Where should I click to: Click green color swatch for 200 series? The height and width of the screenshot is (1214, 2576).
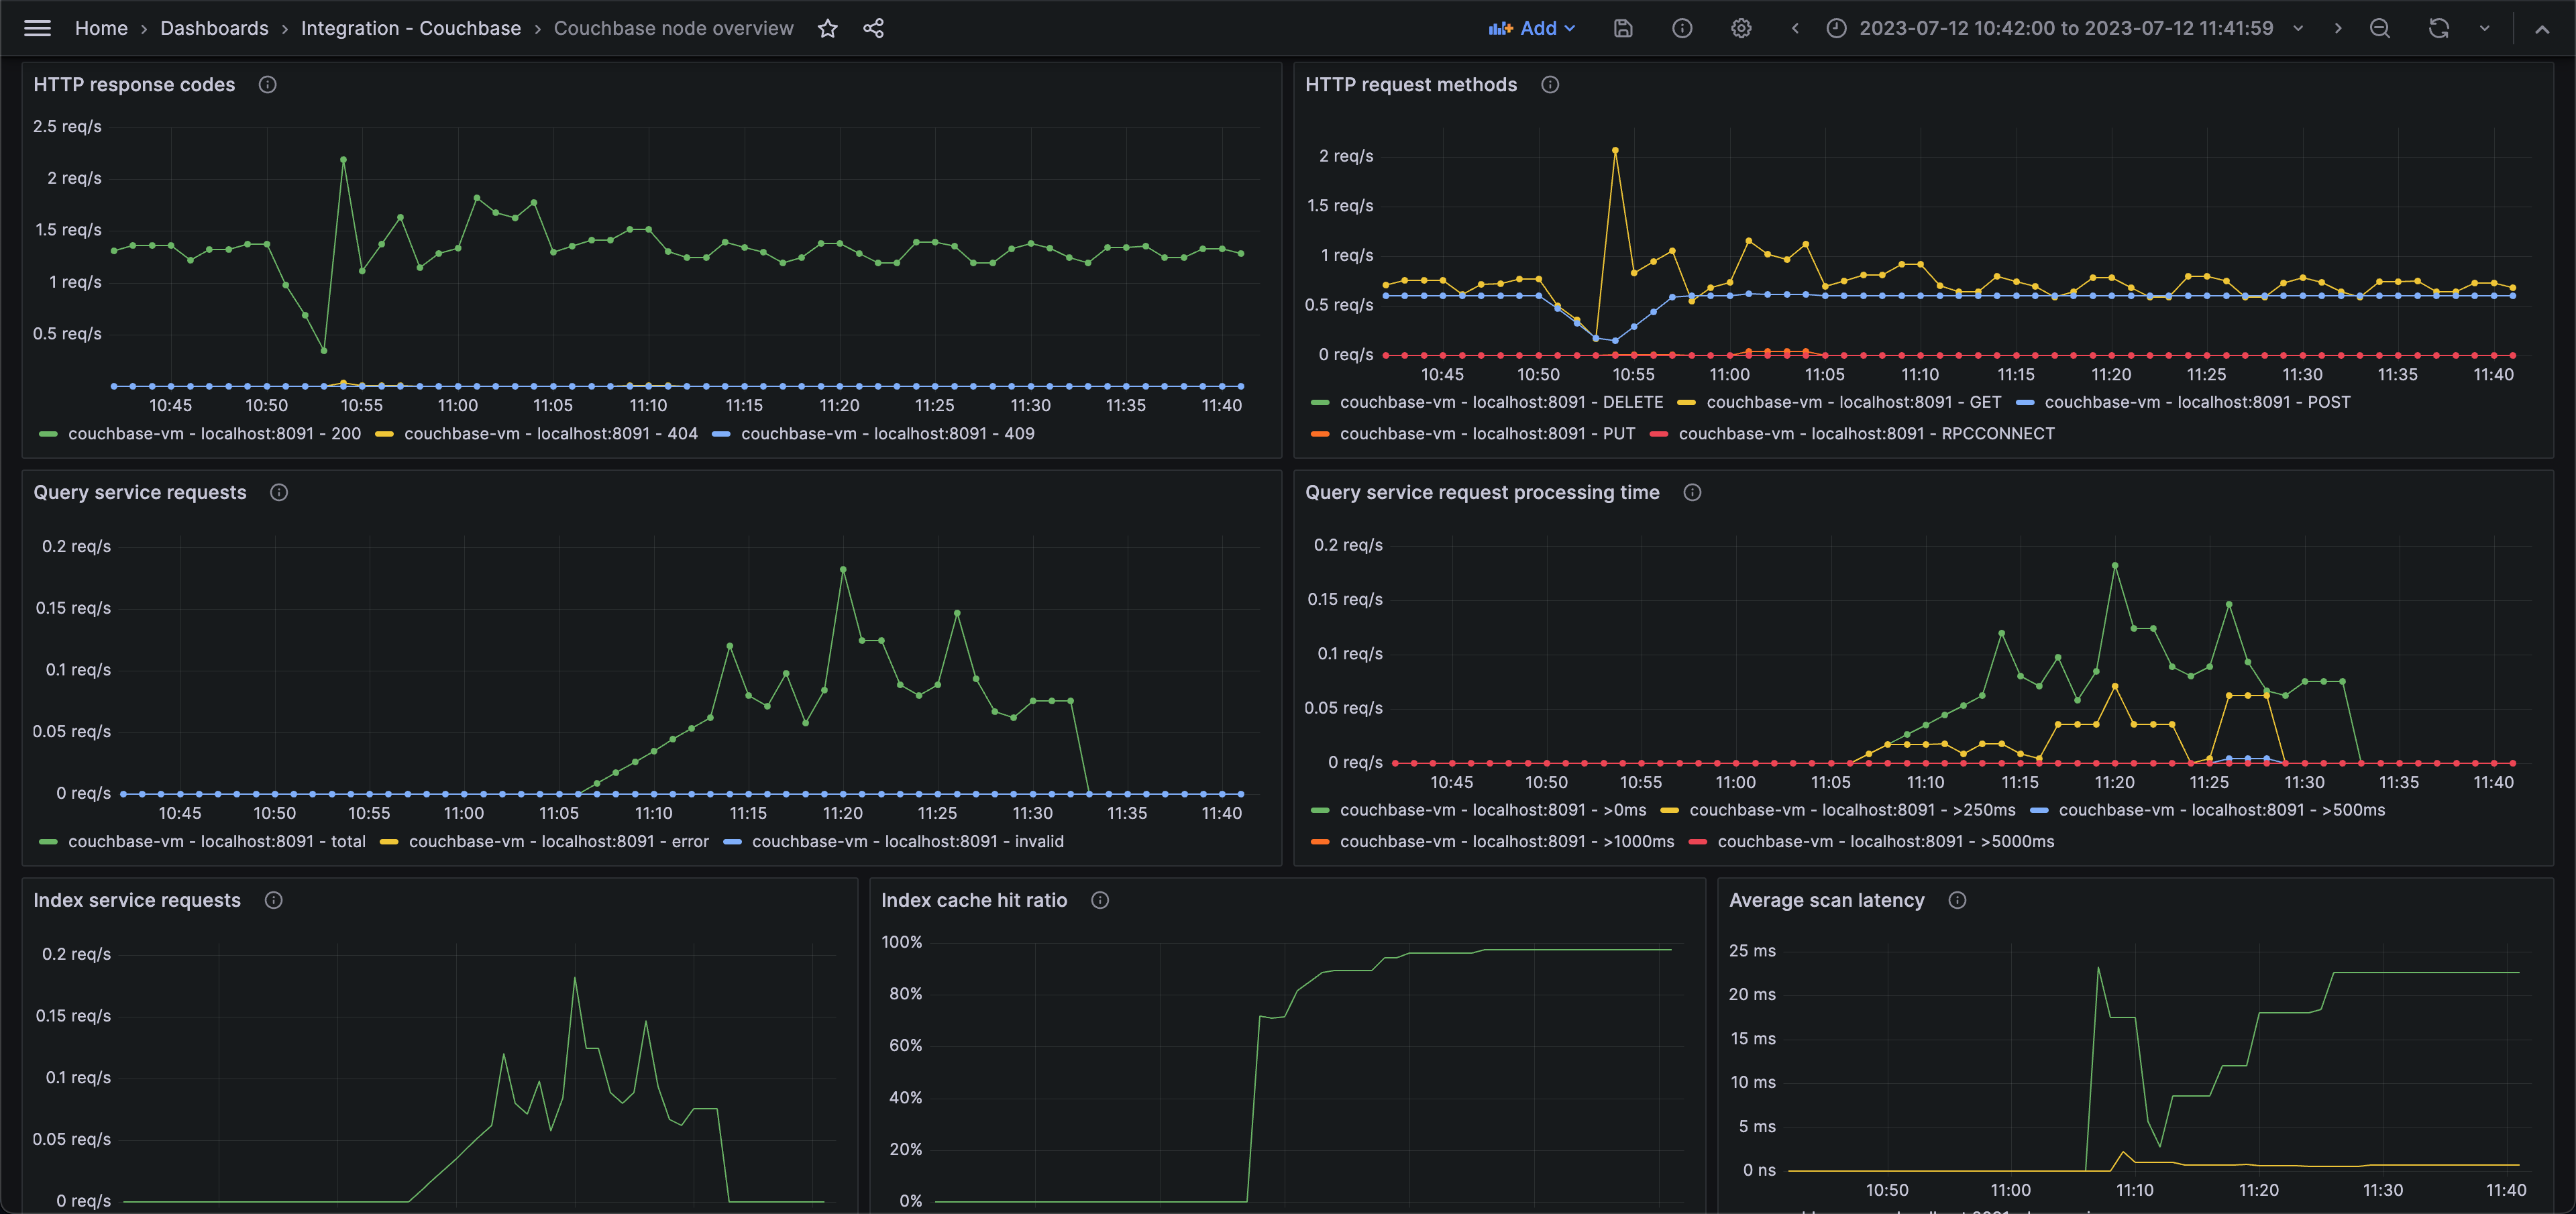point(48,434)
